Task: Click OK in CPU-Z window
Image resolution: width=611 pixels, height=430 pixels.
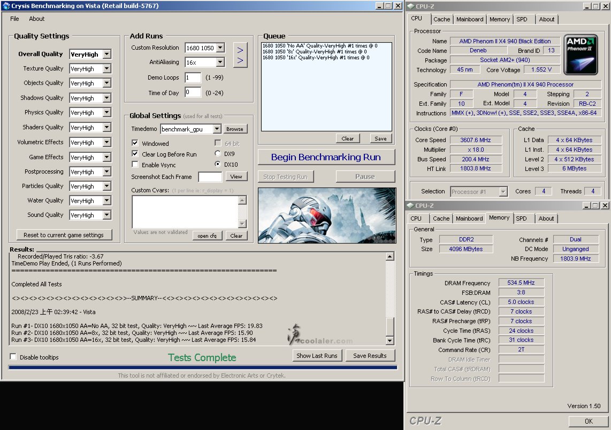Action: click(589, 421)
